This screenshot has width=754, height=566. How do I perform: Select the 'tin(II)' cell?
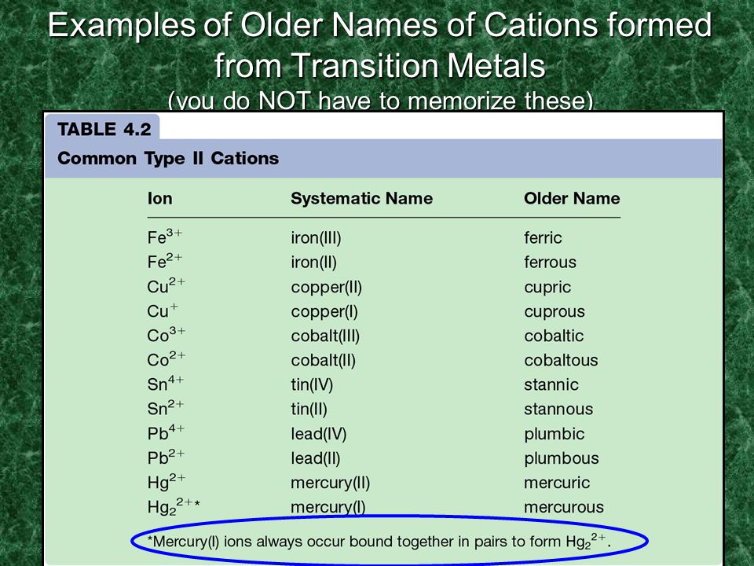(x=309, y=410)
